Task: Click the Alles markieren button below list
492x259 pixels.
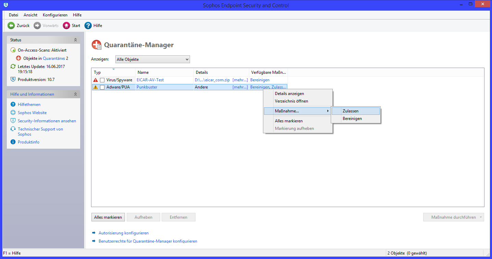Action: coord(108,217)
